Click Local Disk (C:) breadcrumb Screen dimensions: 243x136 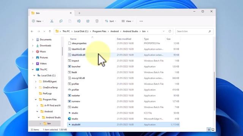tap(81, 31)
